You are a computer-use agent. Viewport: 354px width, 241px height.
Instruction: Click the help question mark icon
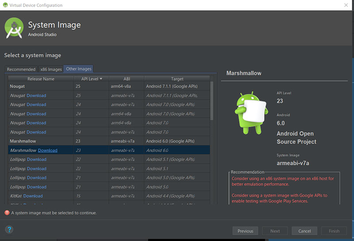click(9, 230)
